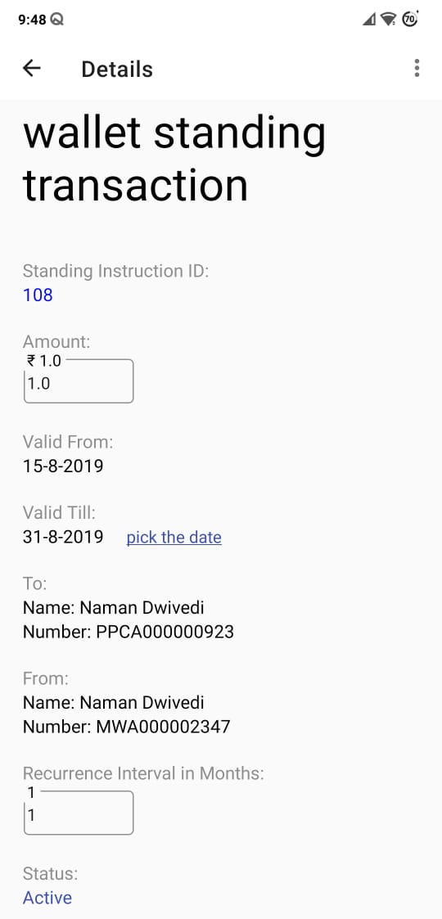The image size is (442, 919).
Task: Click the pick the date link
Action: coord(174,537)
